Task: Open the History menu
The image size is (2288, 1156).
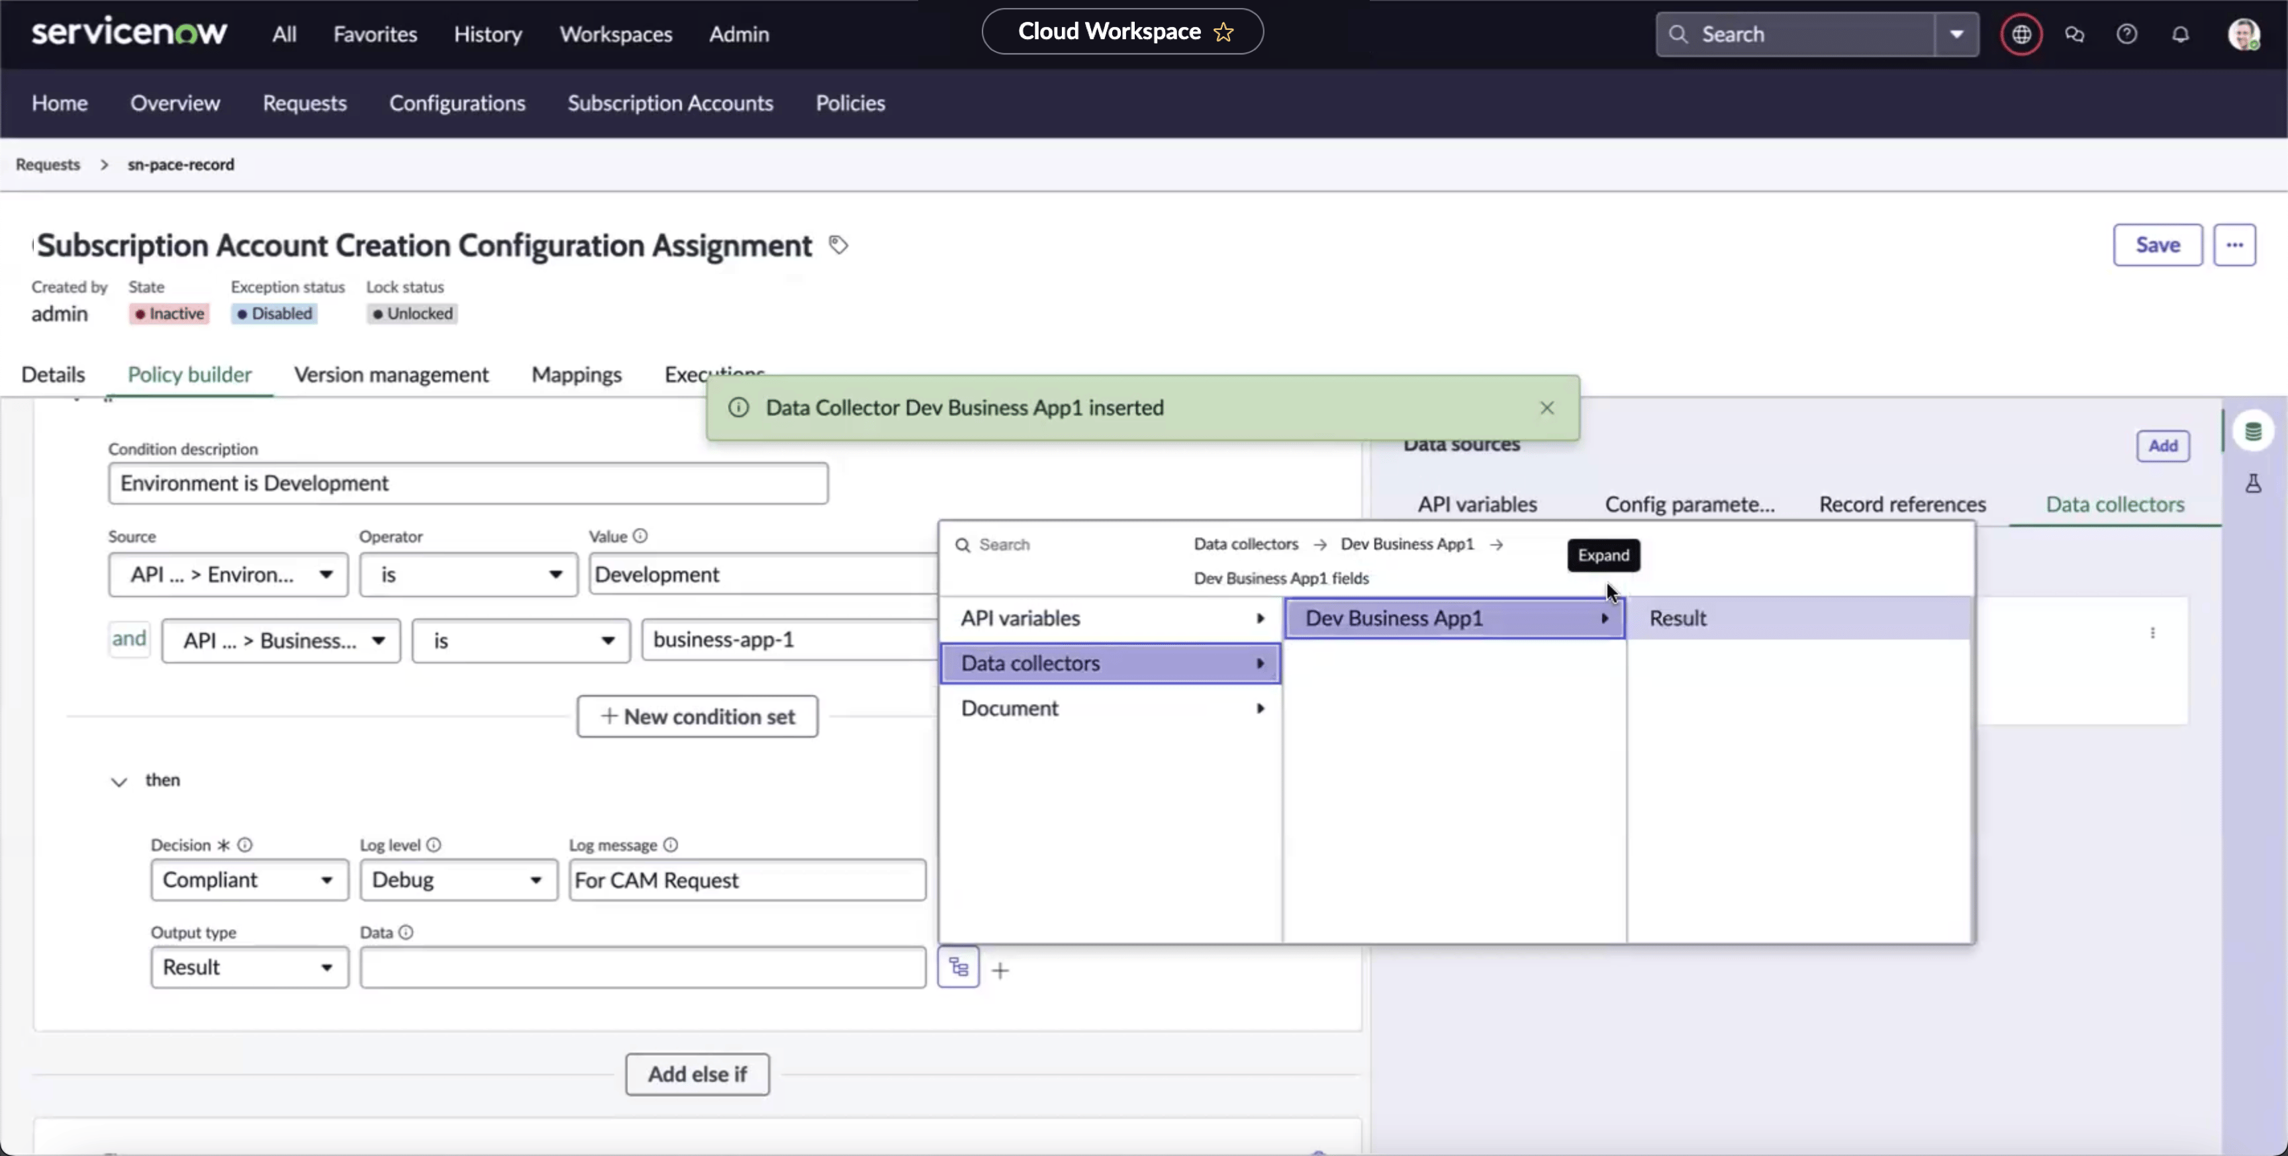Action: click(x=488, y=34)
